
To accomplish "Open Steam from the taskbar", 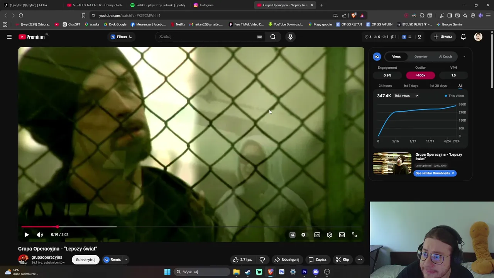I will click(247, 272).
